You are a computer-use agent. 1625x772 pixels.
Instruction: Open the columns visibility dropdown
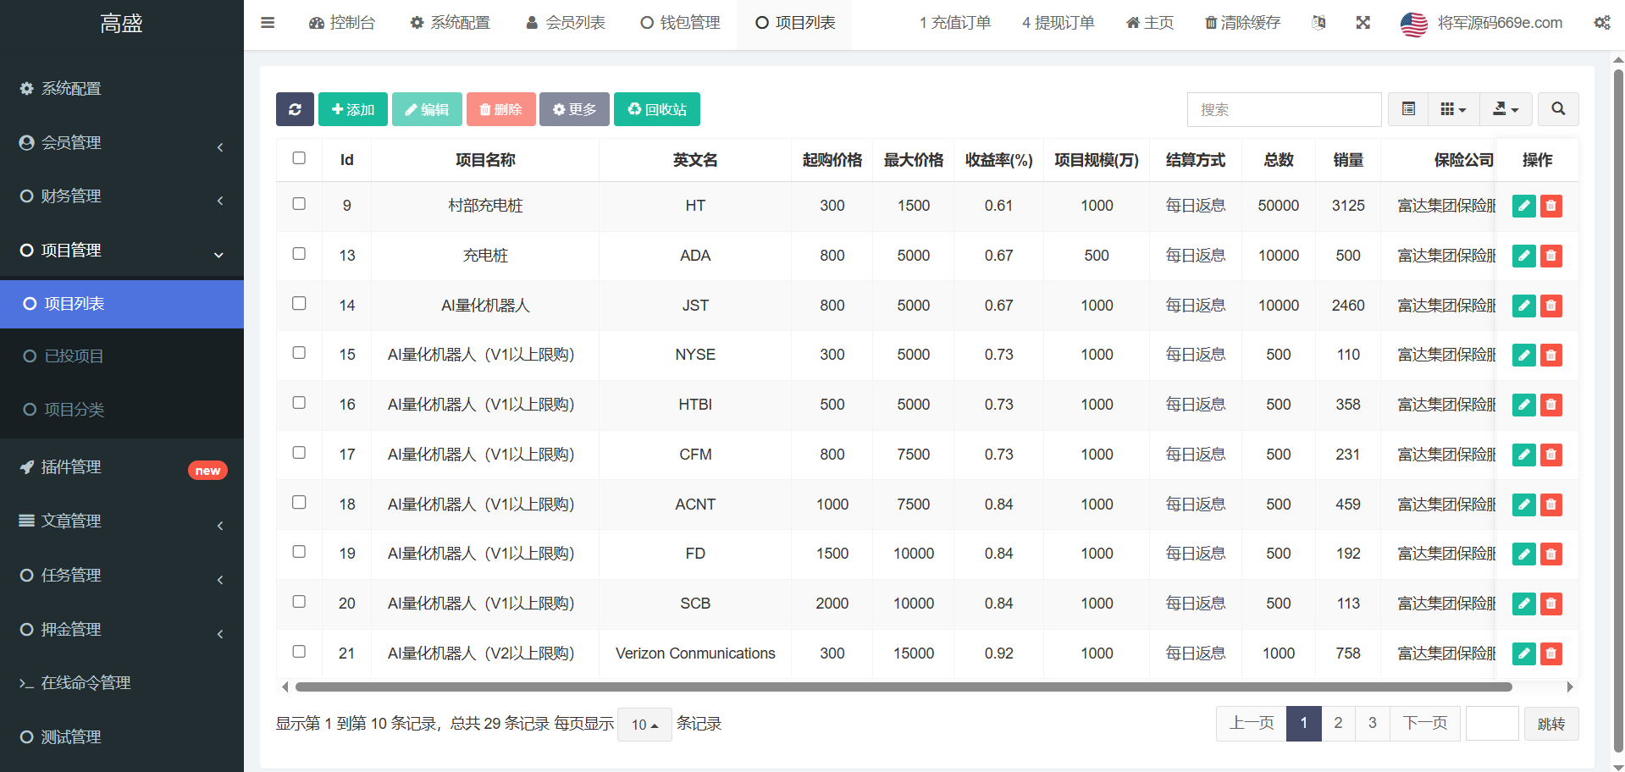point(1453,109)
